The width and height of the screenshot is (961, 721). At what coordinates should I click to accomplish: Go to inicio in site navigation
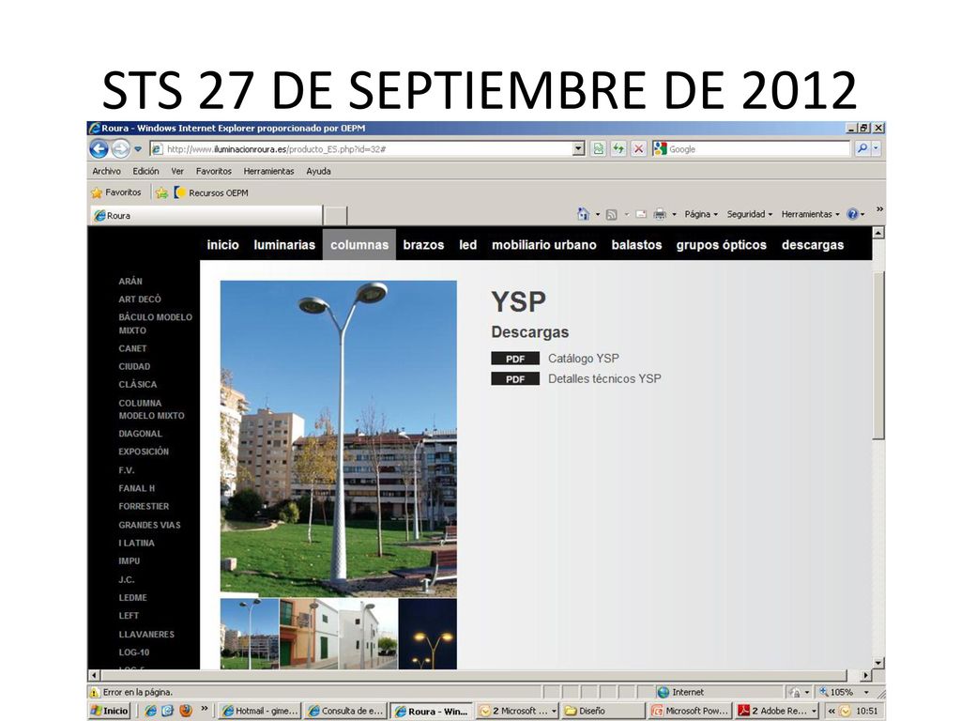[222, 245]
